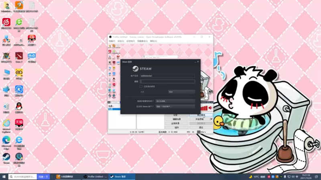Open the Administrator user folder icon

coord(6,6)
